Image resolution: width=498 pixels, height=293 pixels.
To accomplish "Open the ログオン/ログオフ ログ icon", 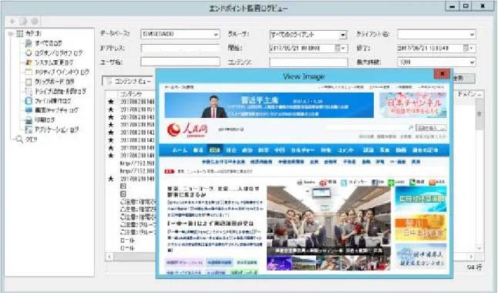I will click(x=29, y=52).
